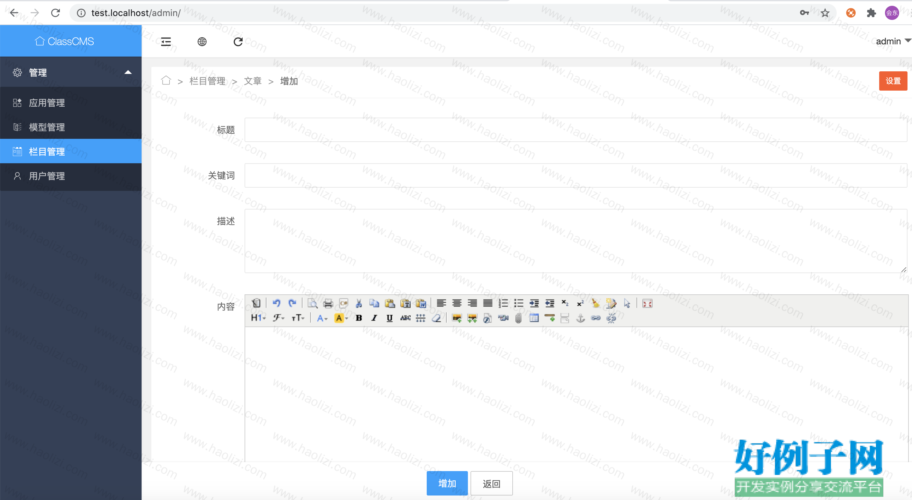912x500 pixels.
Task: Remove the hyperlink with the unlink icon
Action: click(611, 318)
